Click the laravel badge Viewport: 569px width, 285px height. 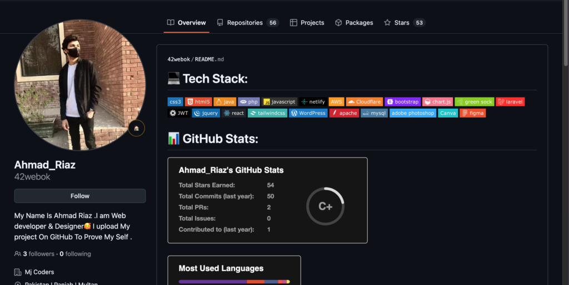(510, 102)
